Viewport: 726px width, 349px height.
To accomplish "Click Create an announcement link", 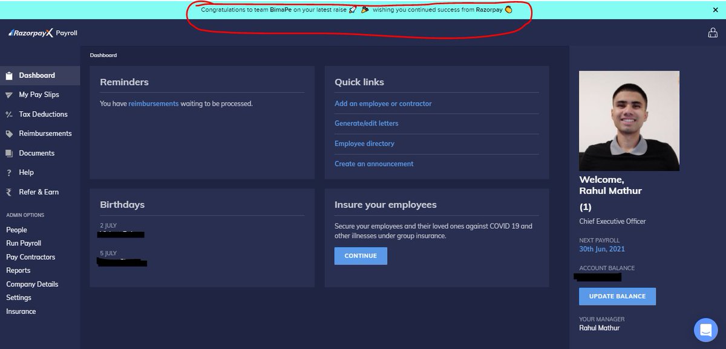I will click(374, 164).
